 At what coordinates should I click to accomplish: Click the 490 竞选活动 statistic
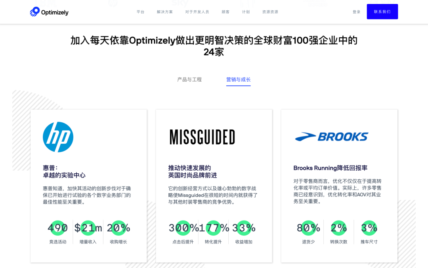point(57,232)
